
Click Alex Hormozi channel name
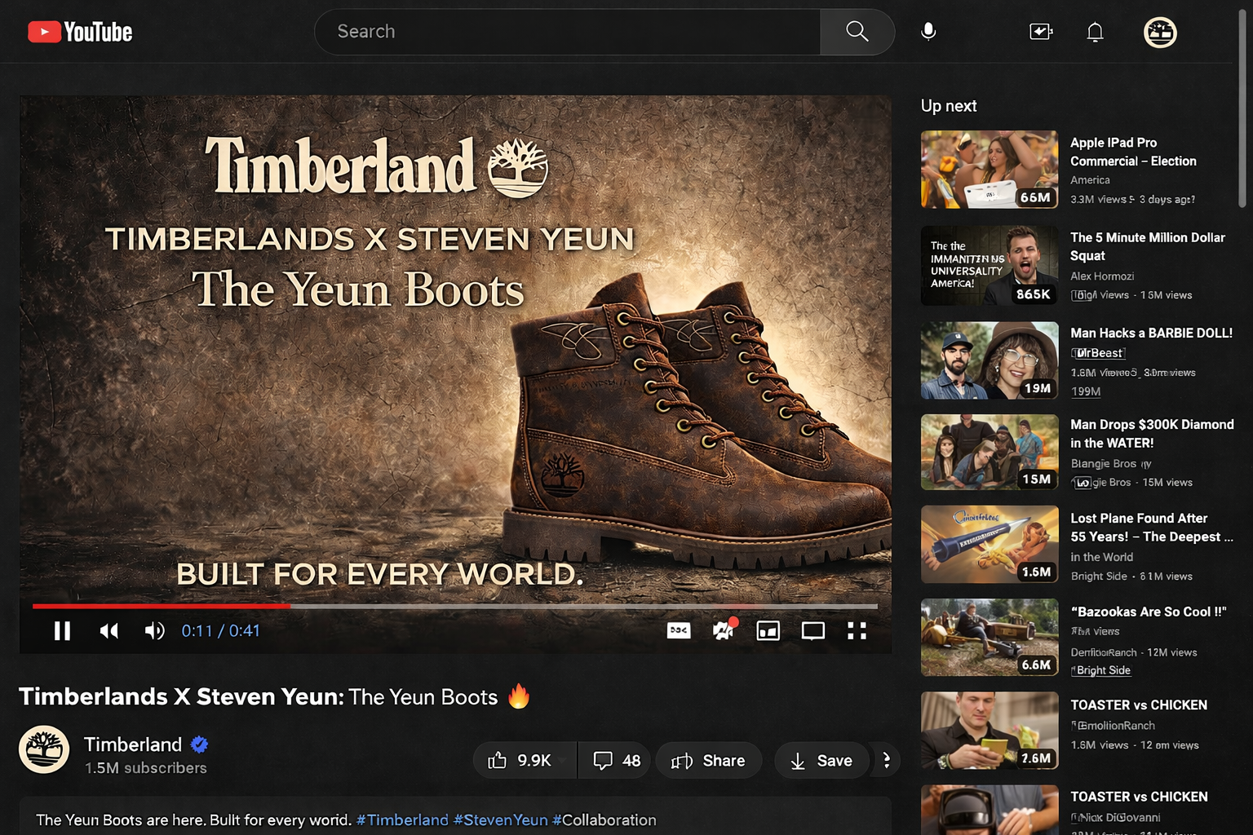coord(1102,276)
